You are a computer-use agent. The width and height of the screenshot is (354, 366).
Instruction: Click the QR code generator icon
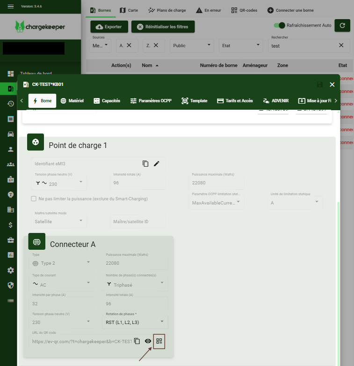pyautogui.click(x=159, y=341)
